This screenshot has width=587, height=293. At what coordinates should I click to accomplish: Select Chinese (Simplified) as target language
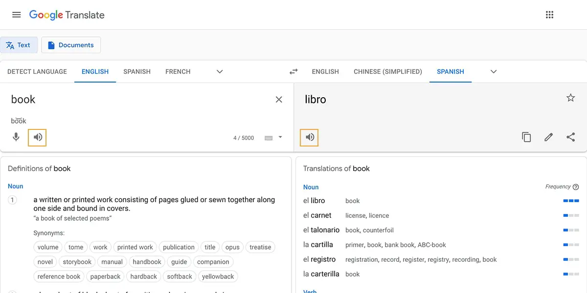coord(387,71)
